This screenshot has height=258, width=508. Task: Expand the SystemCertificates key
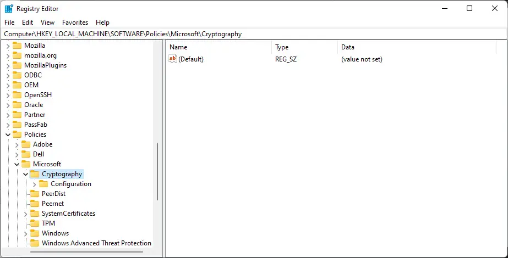click(x=26, y=214)
